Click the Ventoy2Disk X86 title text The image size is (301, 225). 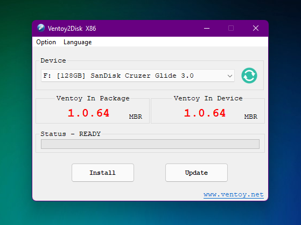pyautogui.click(x=72, y=29)
